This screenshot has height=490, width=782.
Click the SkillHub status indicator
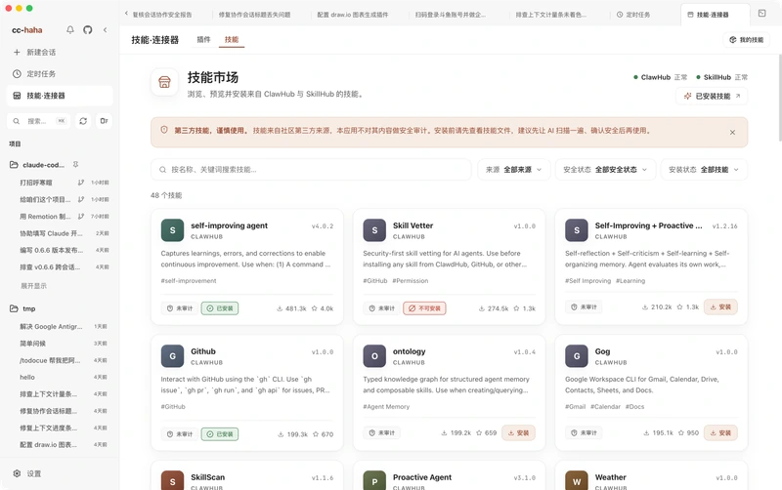[721, 77]
